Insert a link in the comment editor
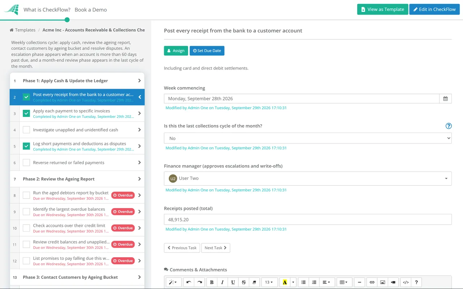This screenshot has width=463, height=289. (372, 282)
